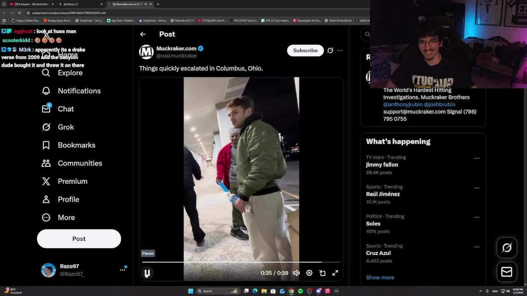Open video settings gear

coord(309,273)
